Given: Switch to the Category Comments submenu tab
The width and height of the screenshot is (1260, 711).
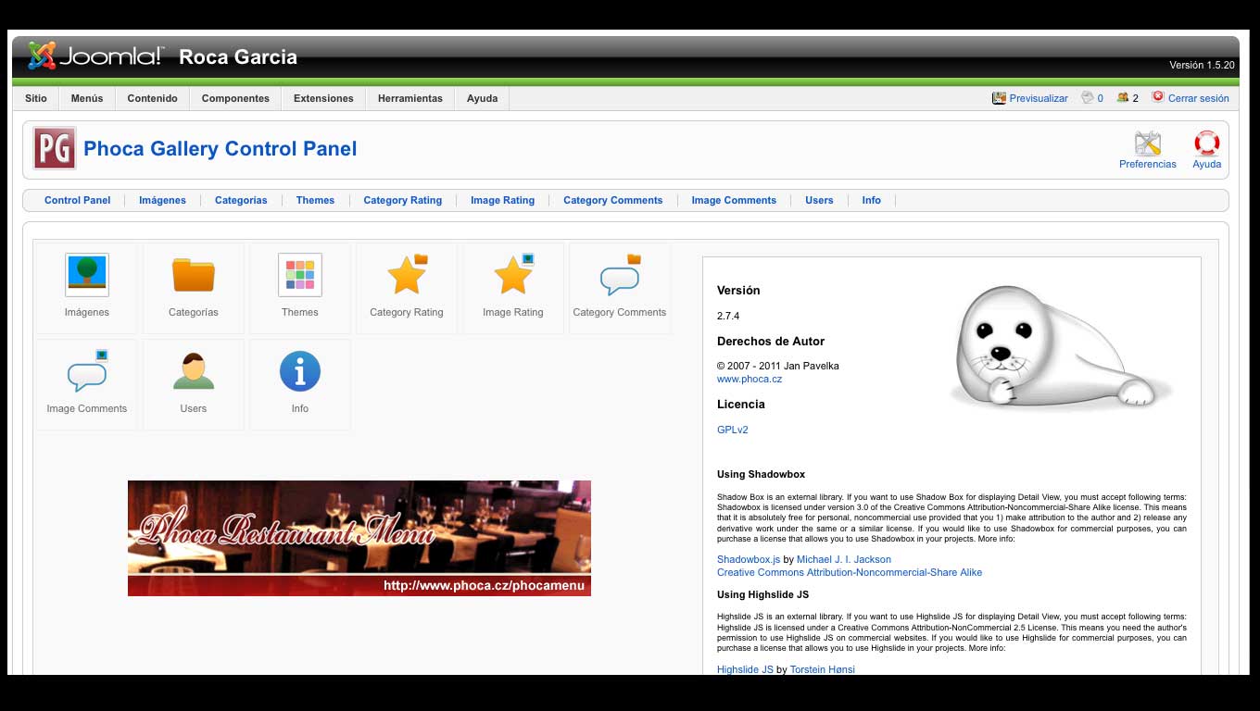Looking at the screenshot, I should pos(612,200).
